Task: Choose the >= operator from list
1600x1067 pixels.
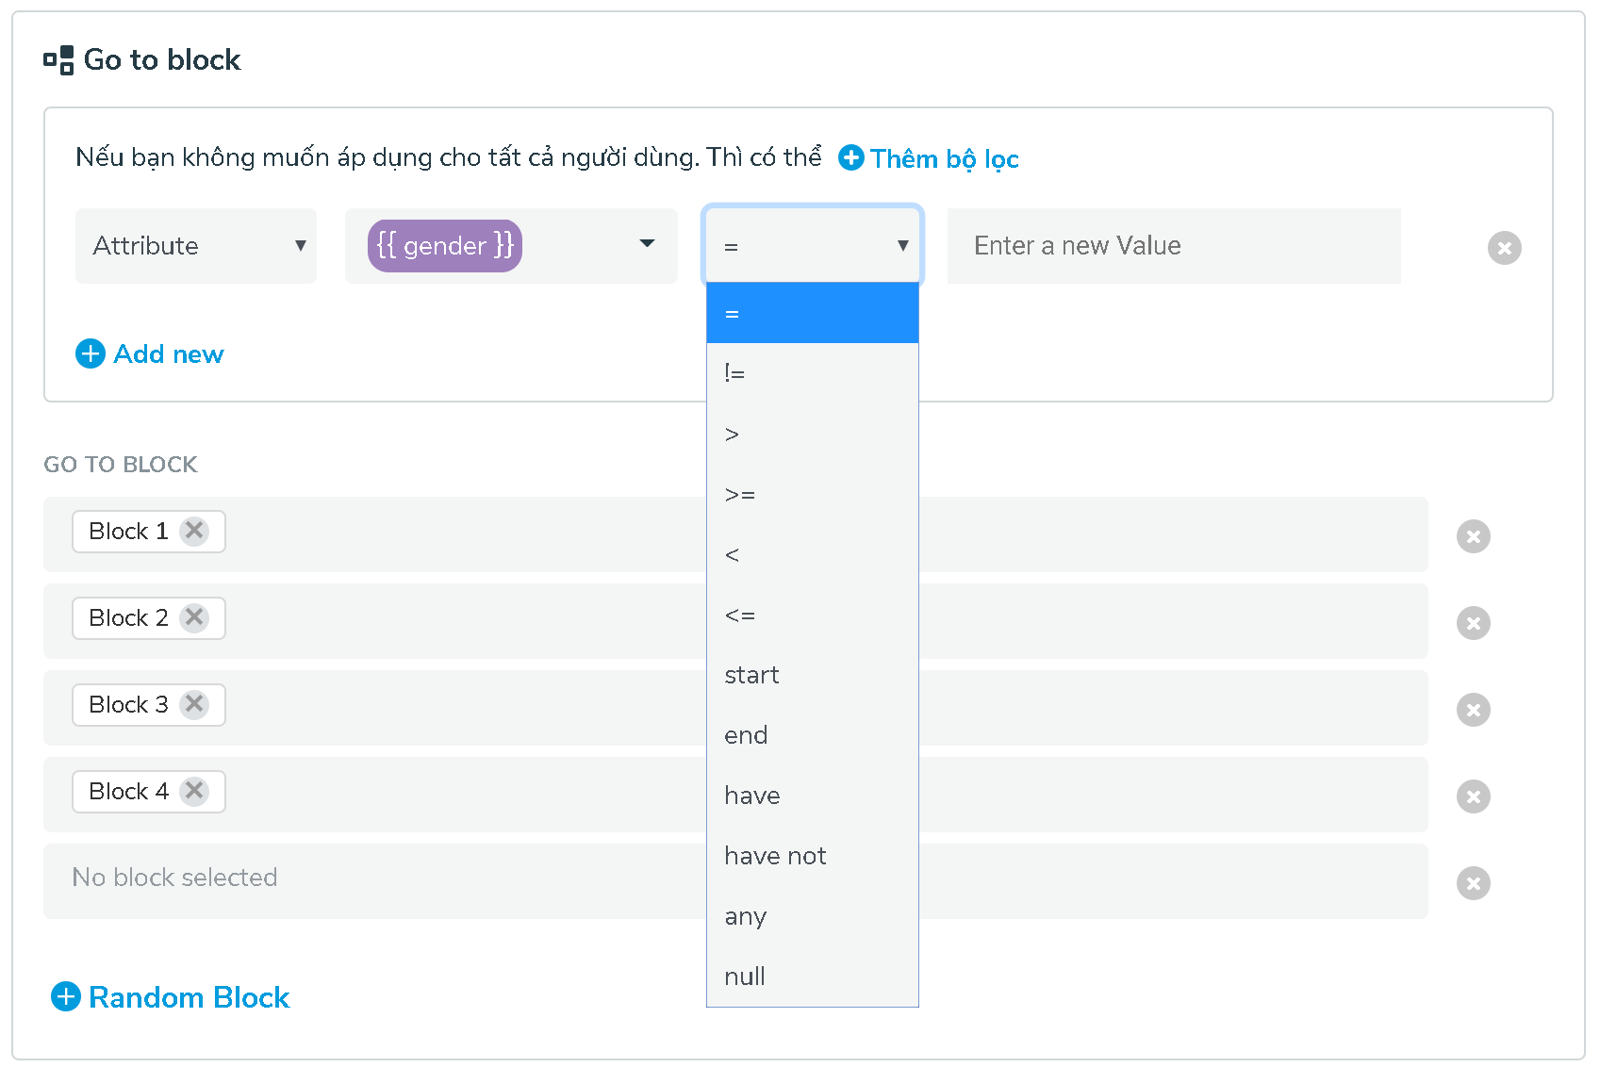Action: (812, 494)
